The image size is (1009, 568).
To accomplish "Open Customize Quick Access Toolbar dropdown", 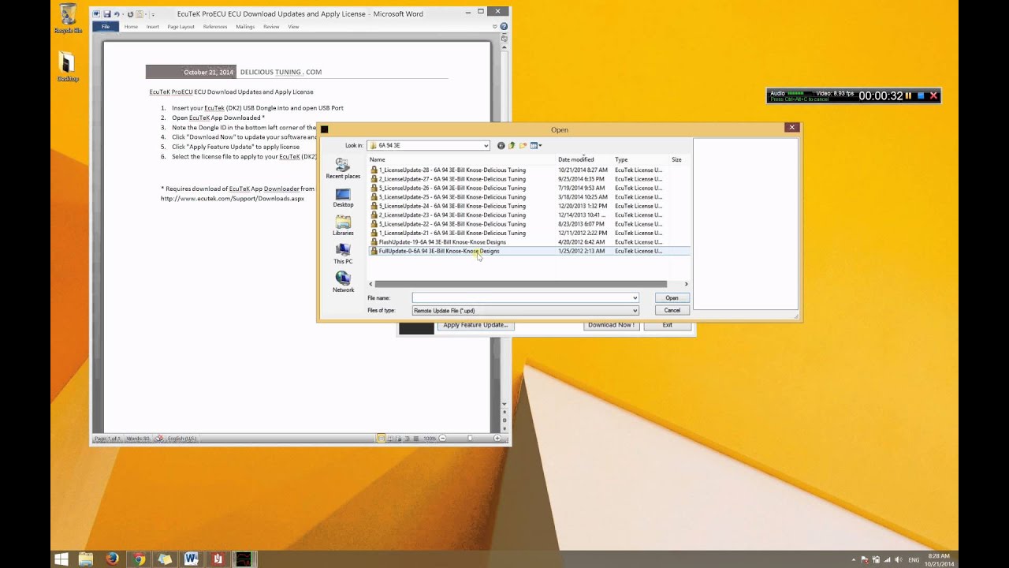I will (153, 14).
